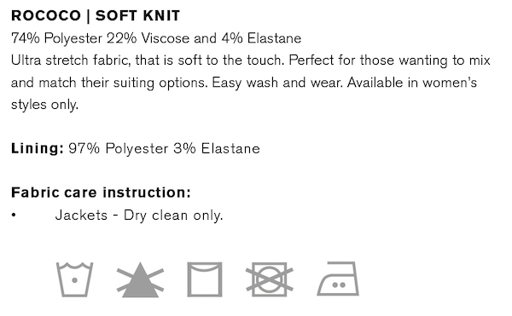Click the Easy wash and wear sentence
The width and height of the screenshot is (512, 316).
pyautogui.click(x=276, y=83)
